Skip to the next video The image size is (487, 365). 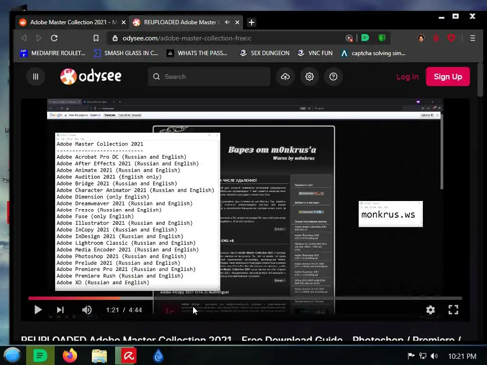pos(60,310)
